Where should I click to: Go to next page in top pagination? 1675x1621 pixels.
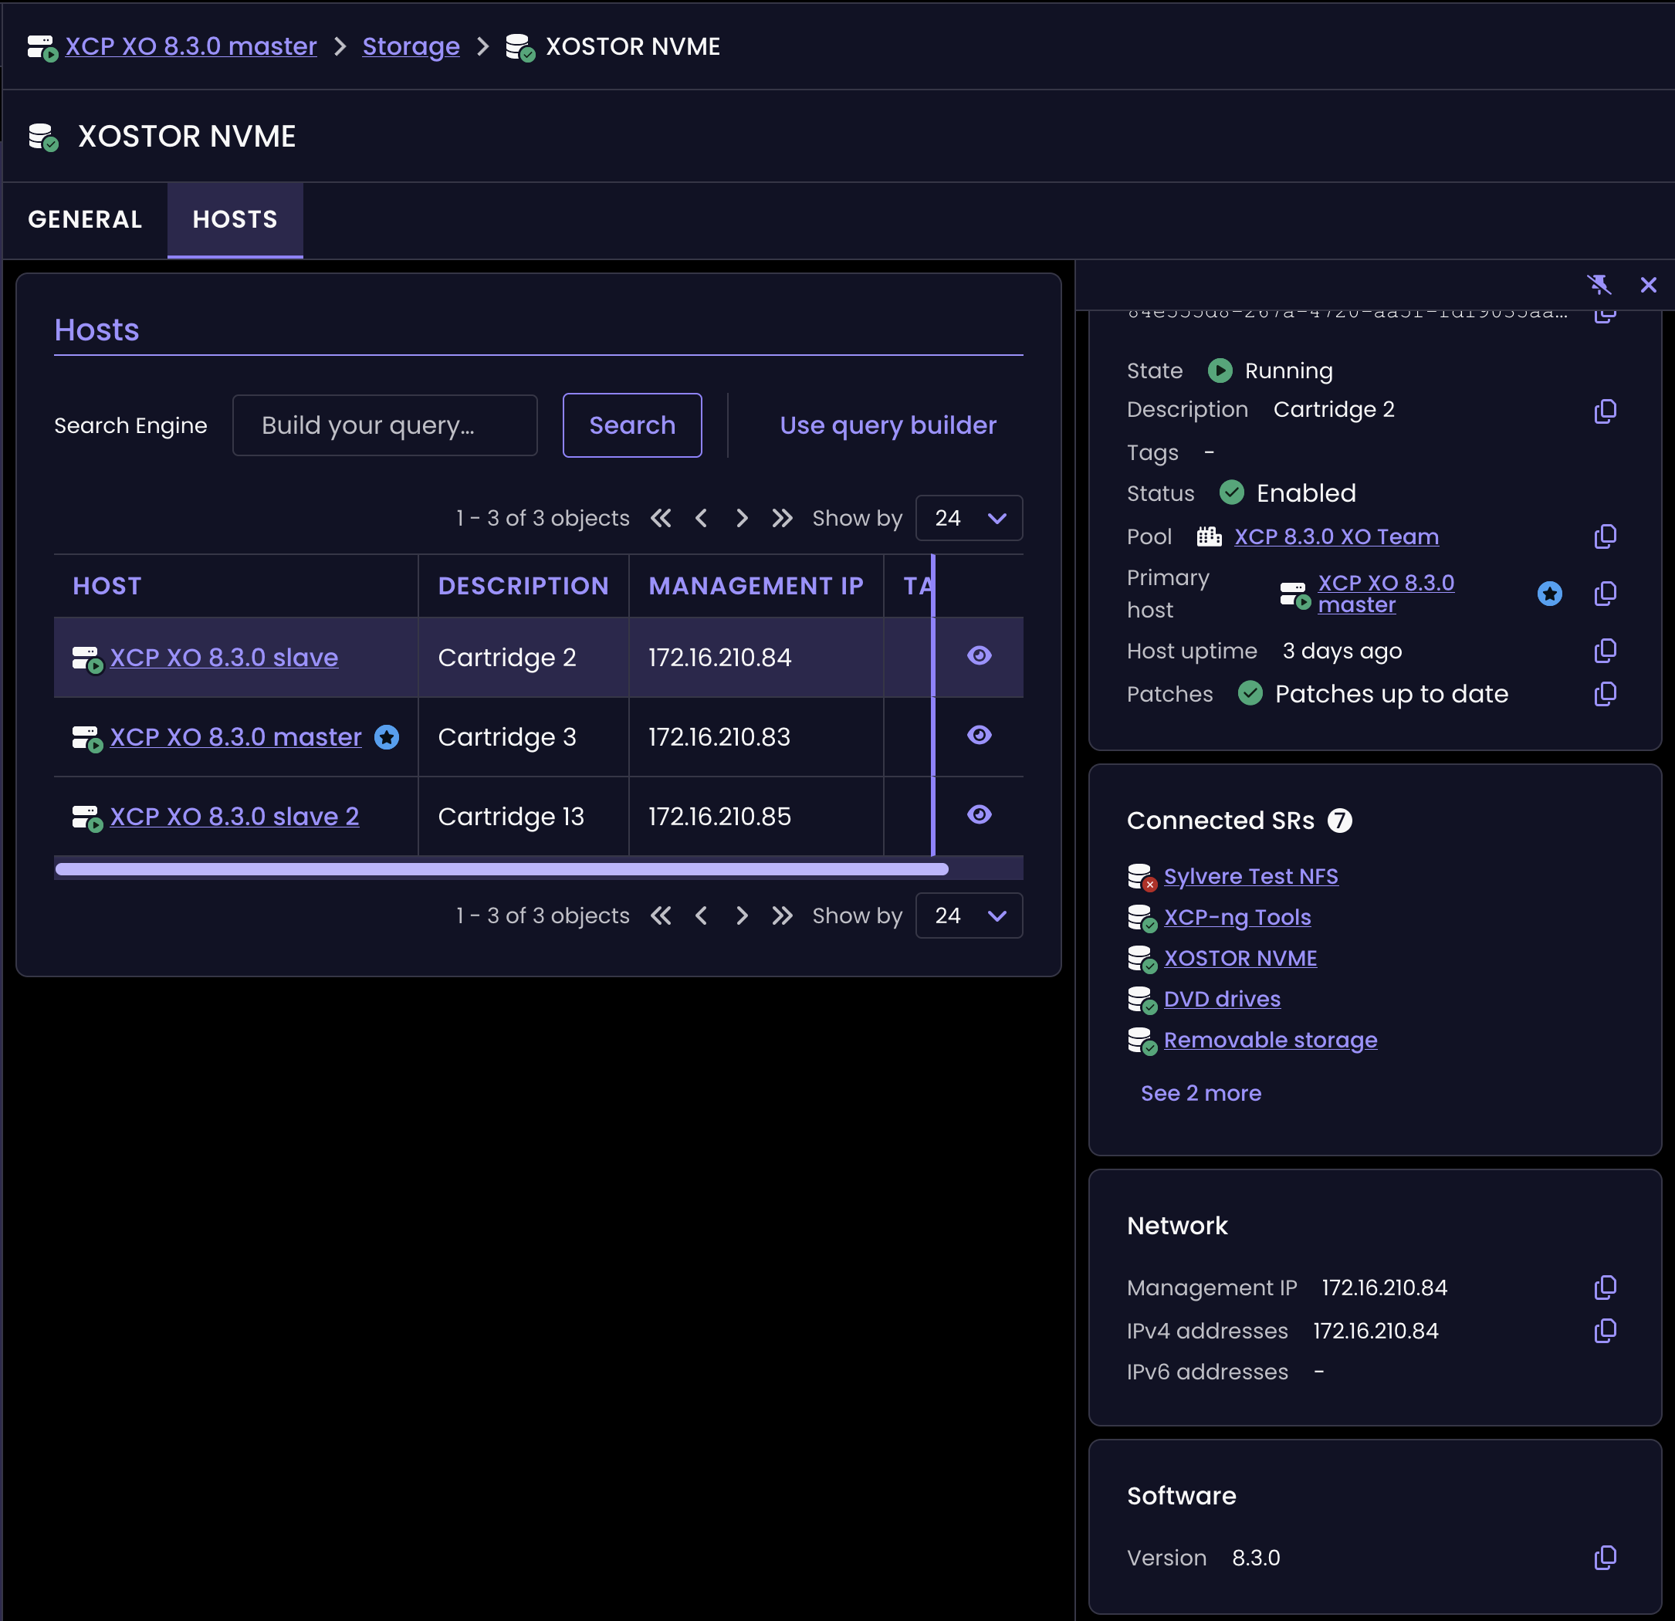tap(742, 518)
